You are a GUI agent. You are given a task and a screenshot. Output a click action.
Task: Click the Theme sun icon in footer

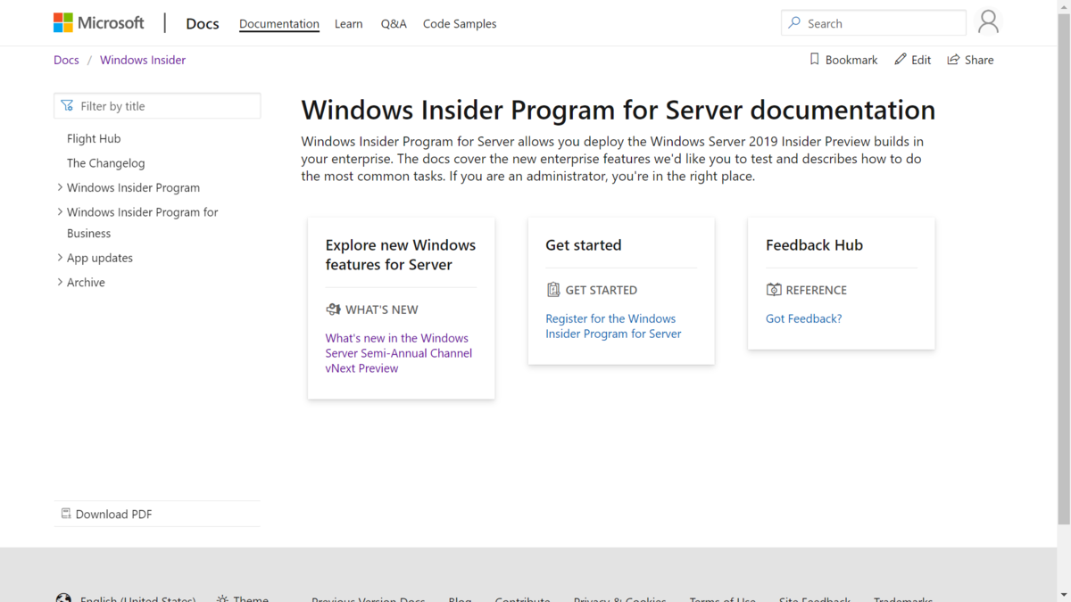click(x=222, y=599)
